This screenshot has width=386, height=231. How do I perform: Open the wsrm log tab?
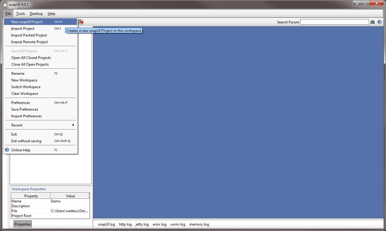[x=178, y=224]
